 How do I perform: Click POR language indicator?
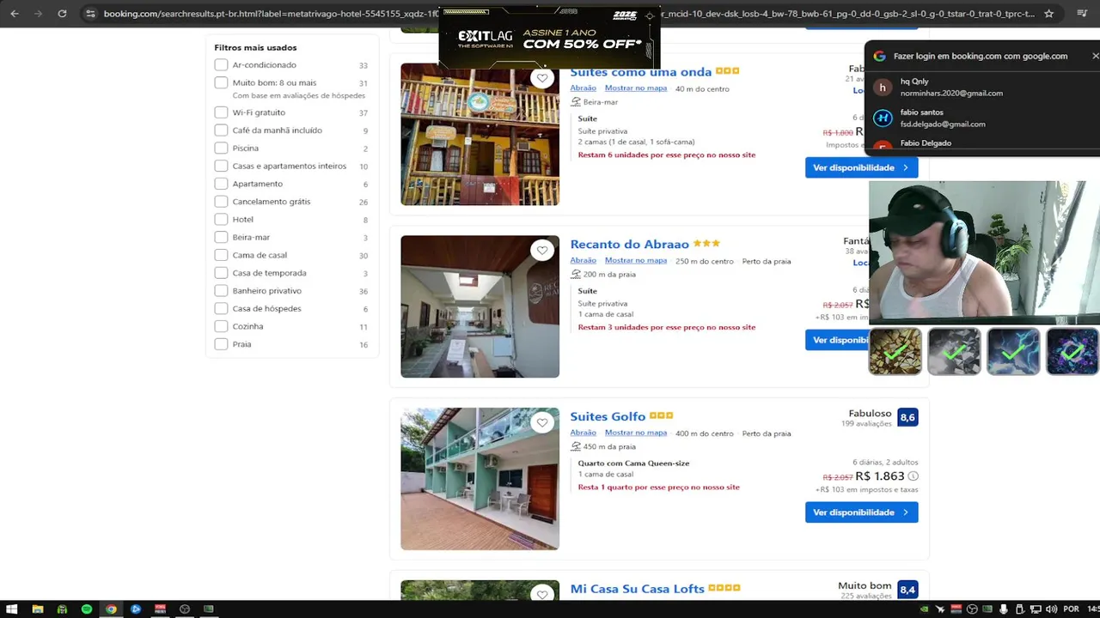pos(1071,609)
